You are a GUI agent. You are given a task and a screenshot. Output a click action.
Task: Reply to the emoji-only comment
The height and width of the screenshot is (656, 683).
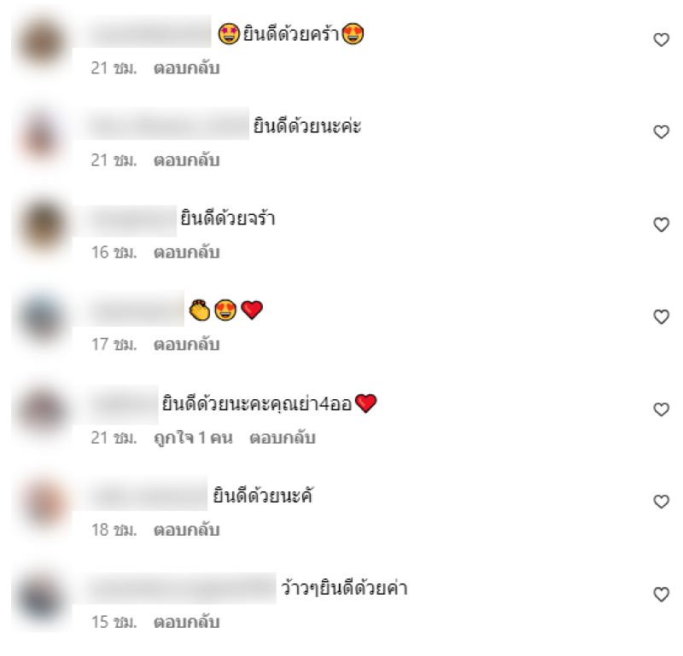tap(186, 345)
